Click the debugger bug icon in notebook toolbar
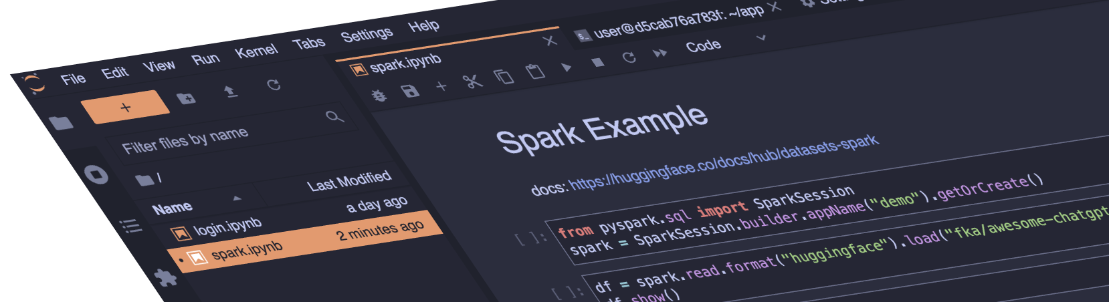Viewport: 1109px width, 302px height. (x=379, y=96)
